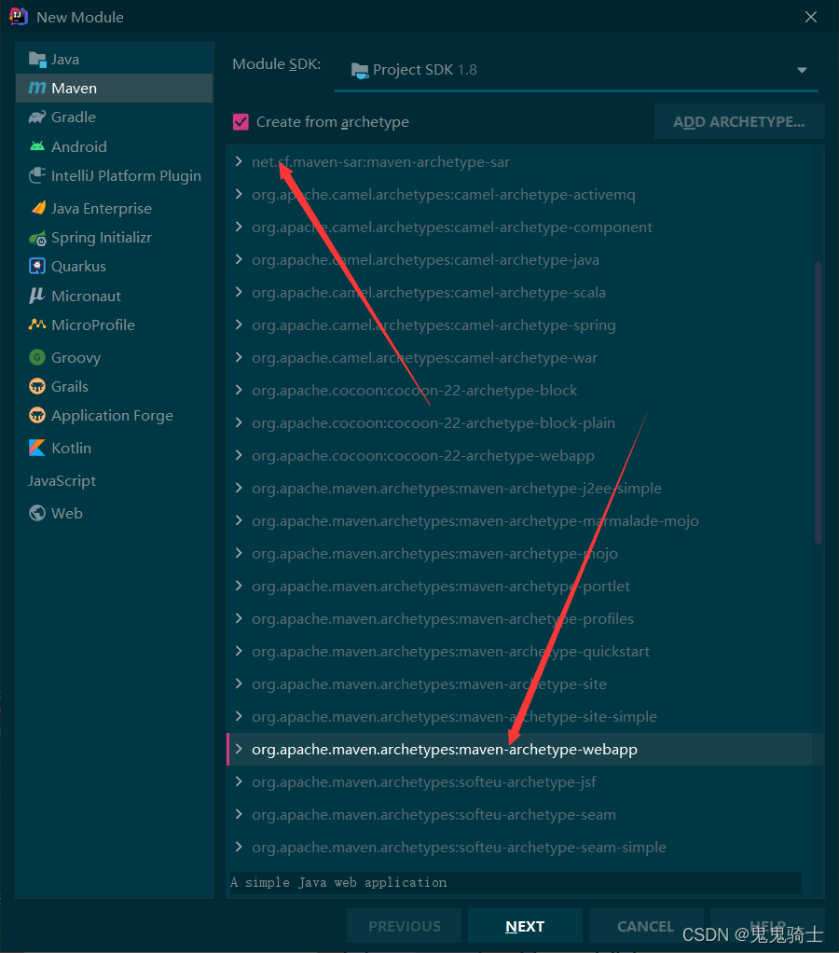Select maven-archetype-j2ee-simple row
The image size is (839, 953).
click(519, 488)
